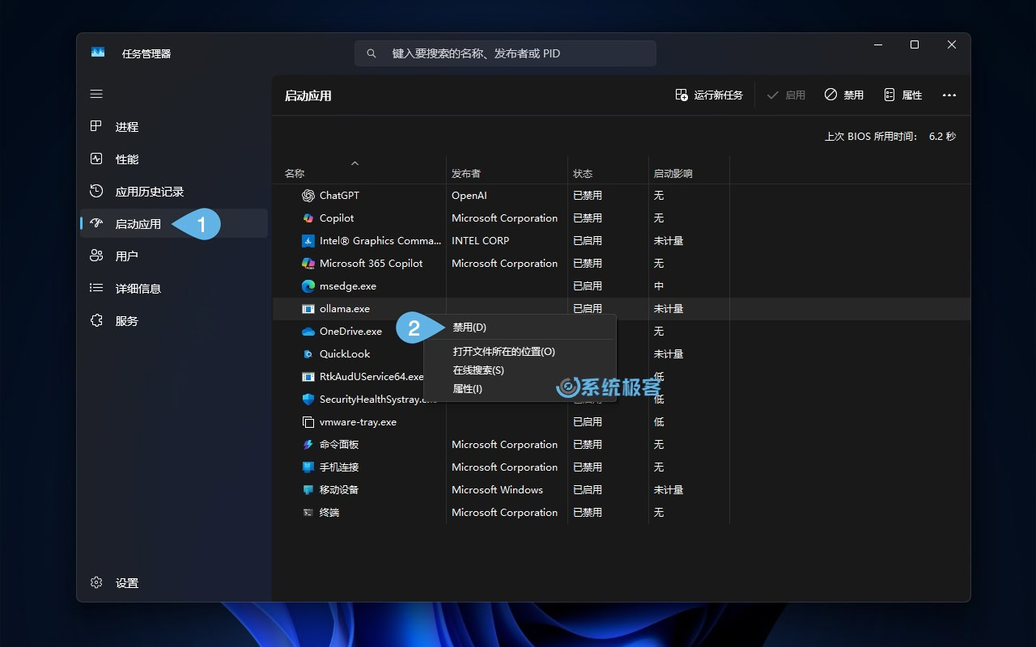
Task: Maximize the Task Manager window
Action: pyautogui.click(x=915, y=45)
